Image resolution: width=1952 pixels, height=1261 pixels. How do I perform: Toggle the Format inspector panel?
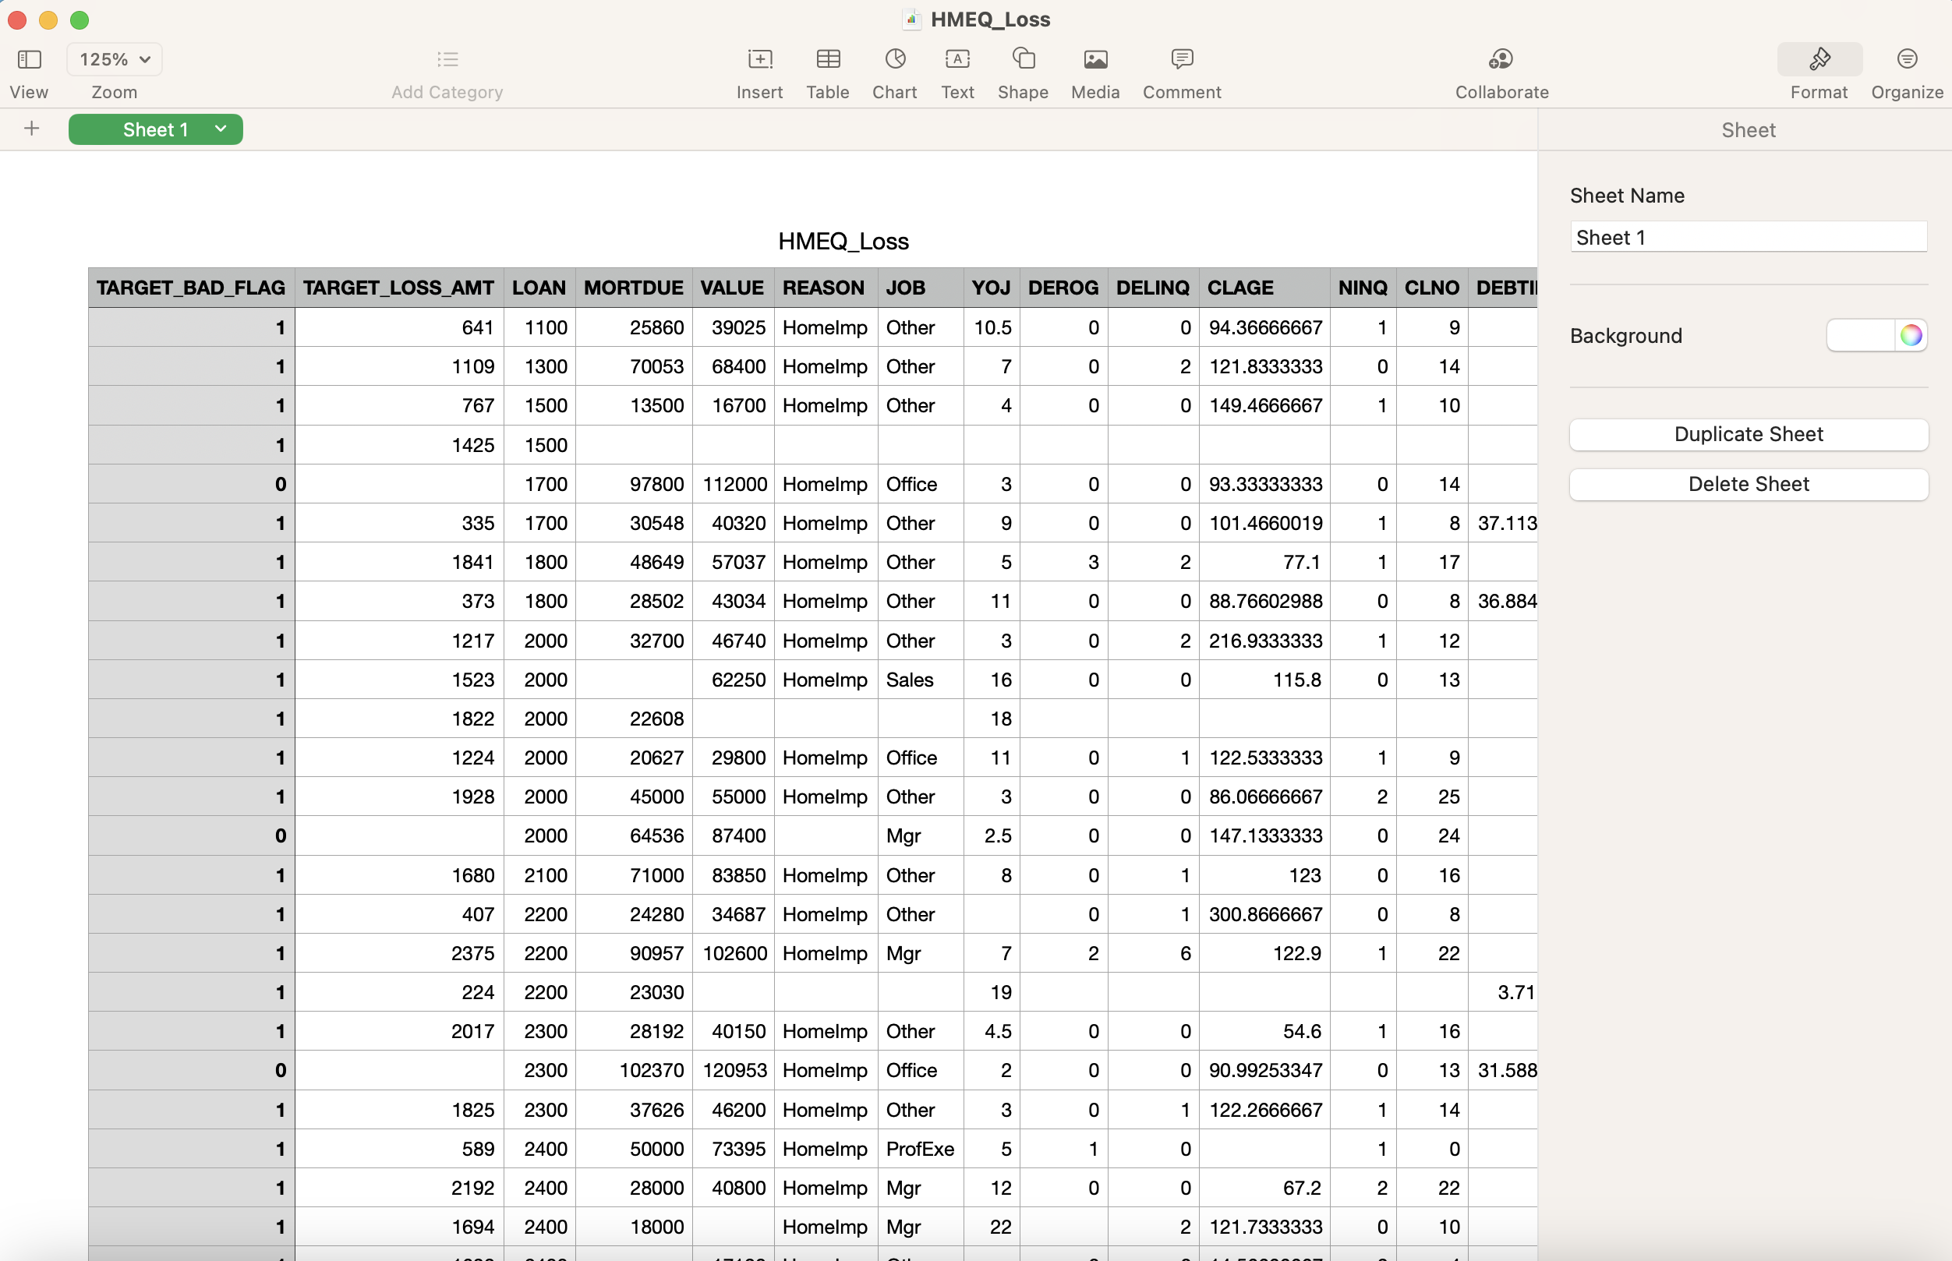(x=1819, y=59)
